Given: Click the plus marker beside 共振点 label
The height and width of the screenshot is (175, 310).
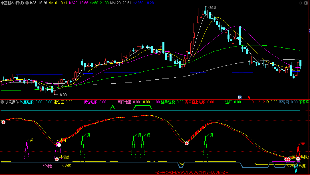Looking at the screenshot, I should (57, 159).
